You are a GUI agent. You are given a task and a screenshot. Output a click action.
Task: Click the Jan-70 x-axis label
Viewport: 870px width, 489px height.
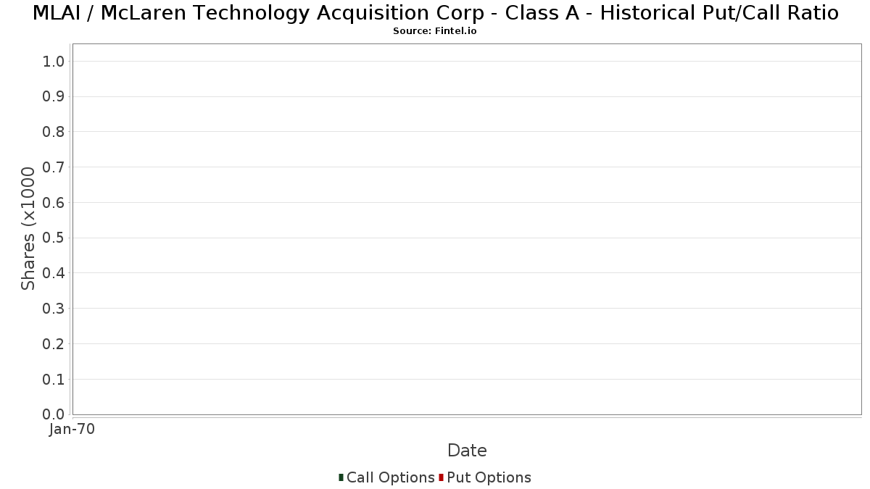pos(72,429)
